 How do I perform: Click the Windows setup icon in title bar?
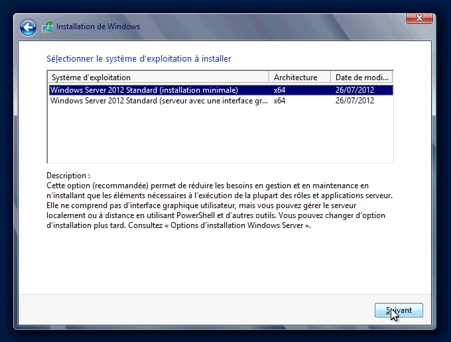48,27
